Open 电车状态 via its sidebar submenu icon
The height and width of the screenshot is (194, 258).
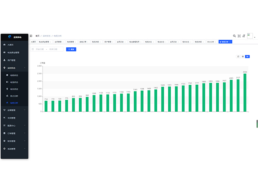pyautogui.click(x=7, y=89)
